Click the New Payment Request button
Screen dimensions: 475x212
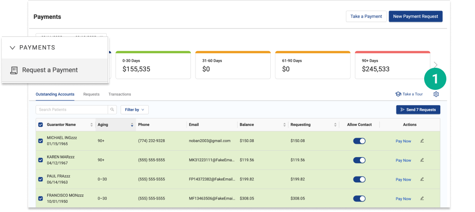pyautogui.click(x=415, y=17)
